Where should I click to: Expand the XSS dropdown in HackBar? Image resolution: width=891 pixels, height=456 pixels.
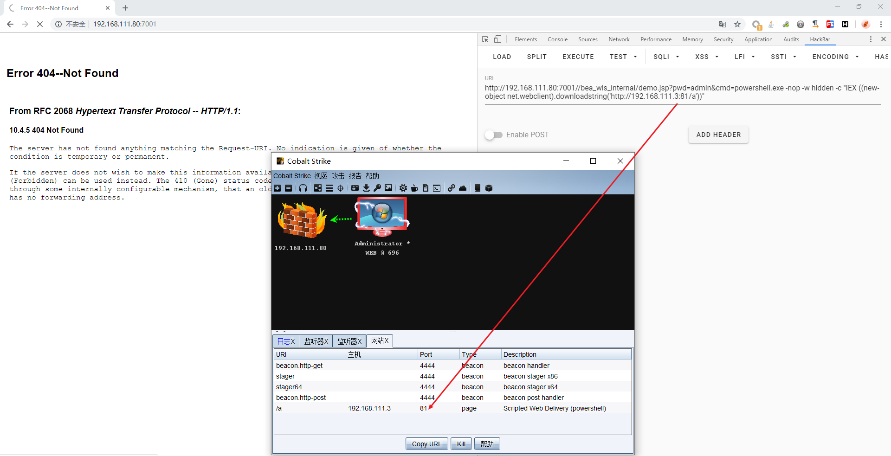(x=707, y=57)
